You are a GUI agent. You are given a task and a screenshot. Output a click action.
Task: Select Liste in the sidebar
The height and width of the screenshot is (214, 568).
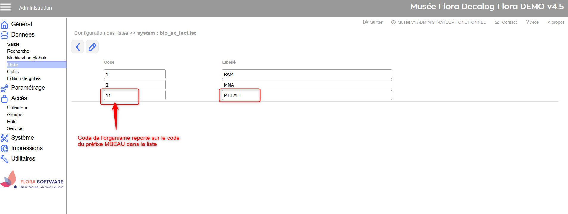click(13, 65)
